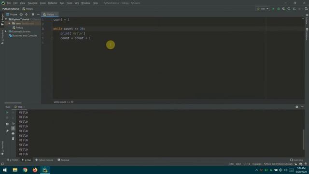The height and width of the screenshot is (174, 309).
Task: Click the concurrency diagram icon in toolbar
Action: click(294, 9)
